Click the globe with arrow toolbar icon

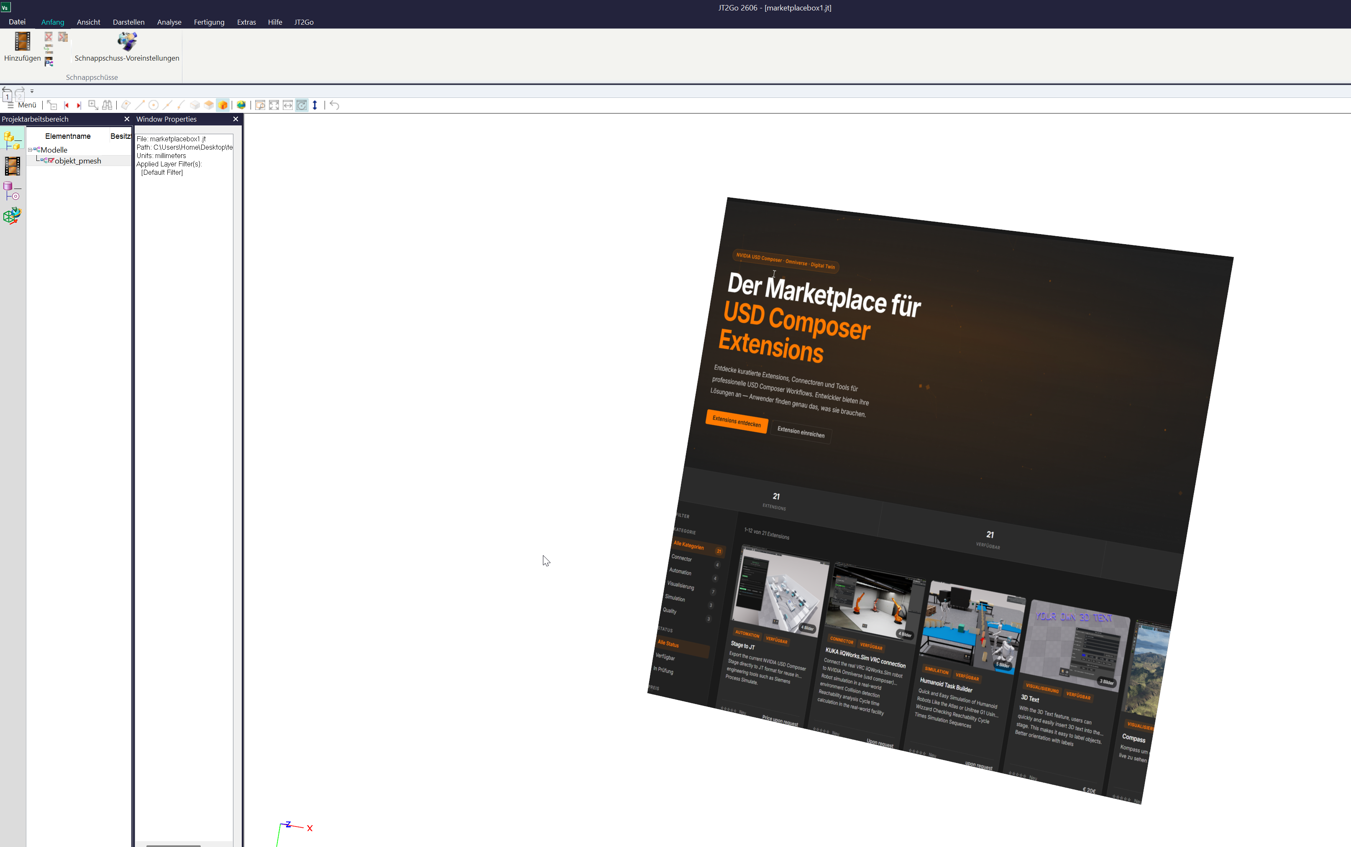tap(241, 105)
